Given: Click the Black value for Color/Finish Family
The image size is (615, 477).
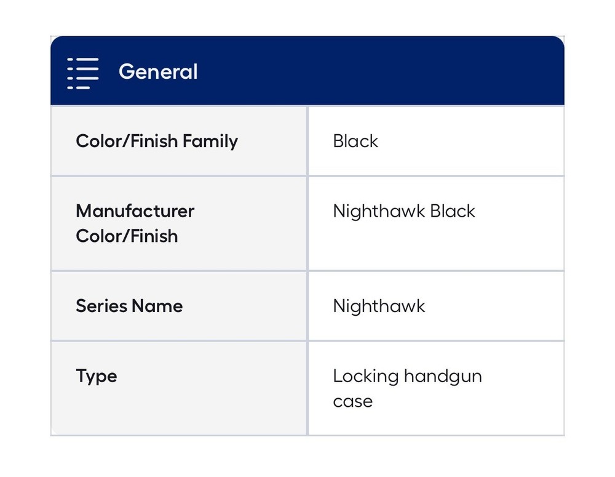Looking at the screenshot, I should (355, 141).
